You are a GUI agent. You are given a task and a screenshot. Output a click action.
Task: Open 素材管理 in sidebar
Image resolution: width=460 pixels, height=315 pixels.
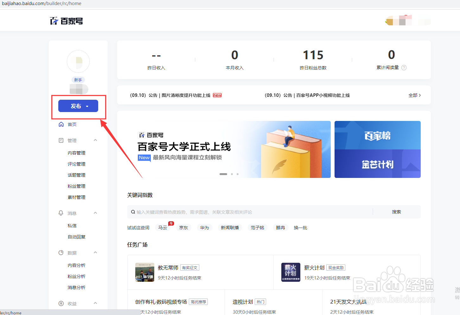pyautogui.click(x=76, y=197)
